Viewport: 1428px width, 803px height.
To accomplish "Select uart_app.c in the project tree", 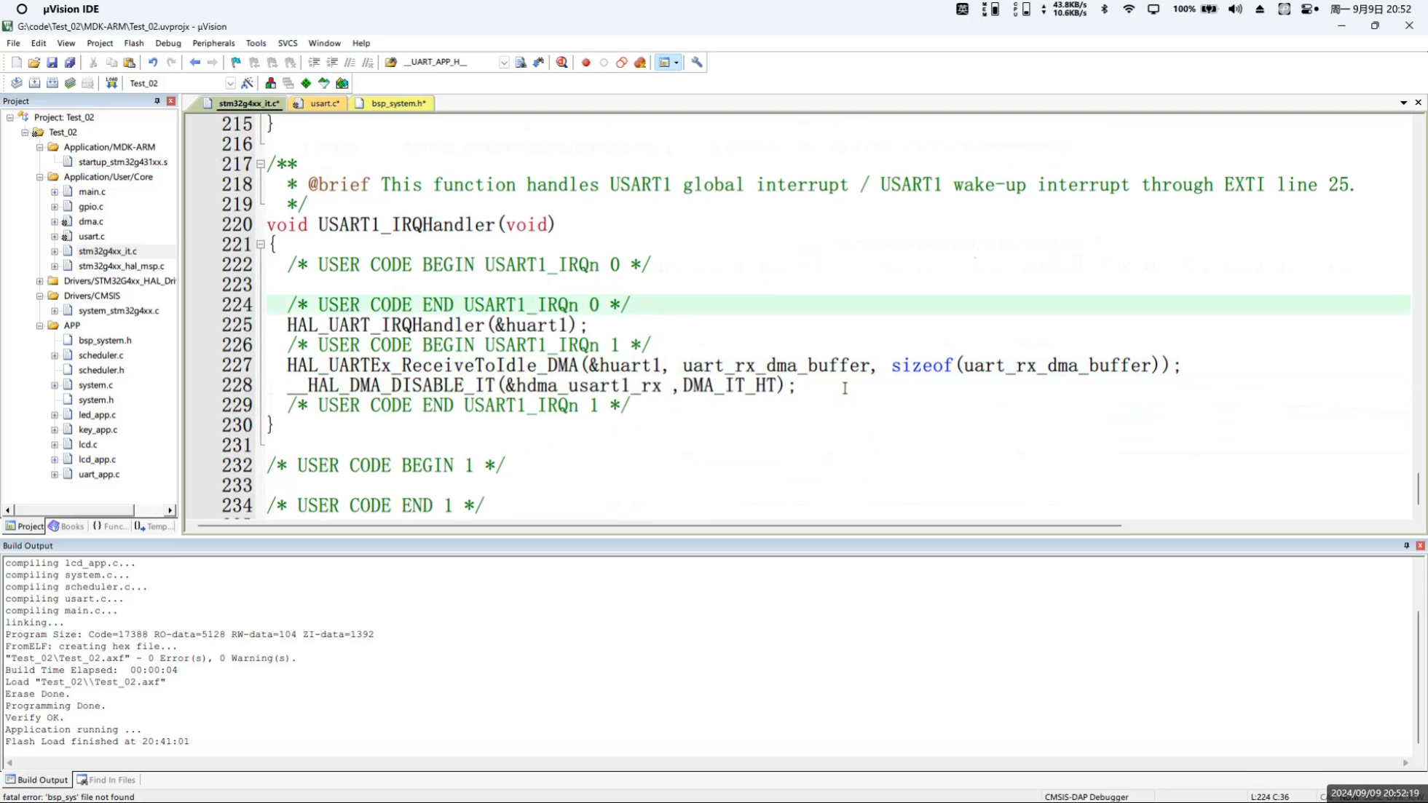I will (99, 475).
